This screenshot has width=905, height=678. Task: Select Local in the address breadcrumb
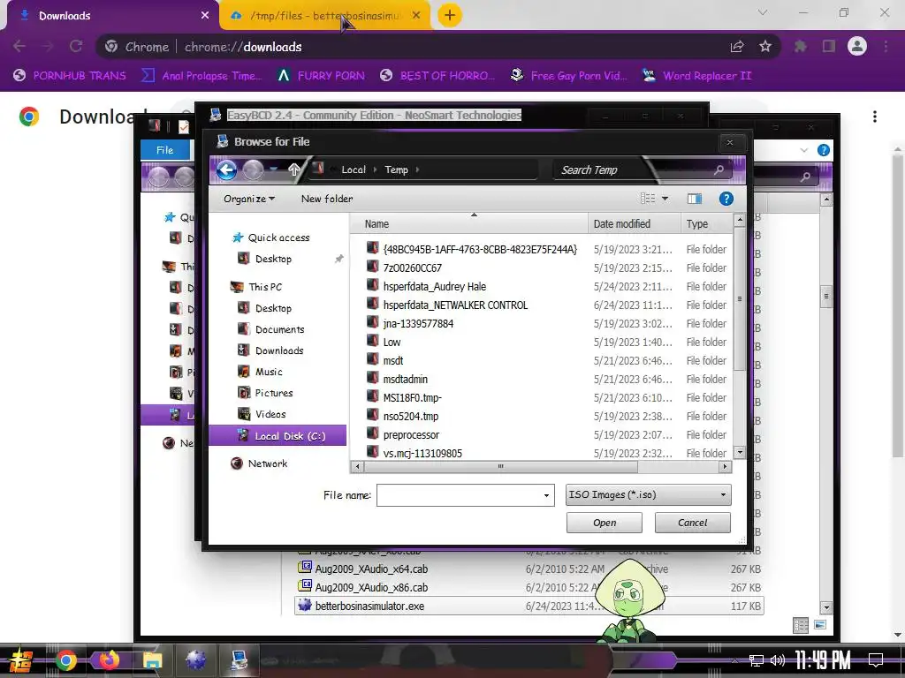[x=354, y=169]
